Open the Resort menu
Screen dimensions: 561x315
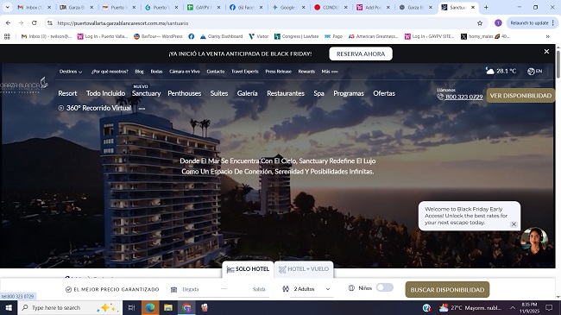click(67, 93)
